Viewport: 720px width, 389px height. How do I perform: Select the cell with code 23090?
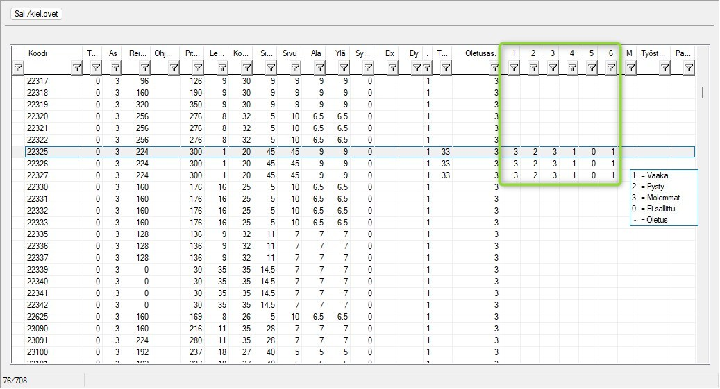[x=37, y=329]
